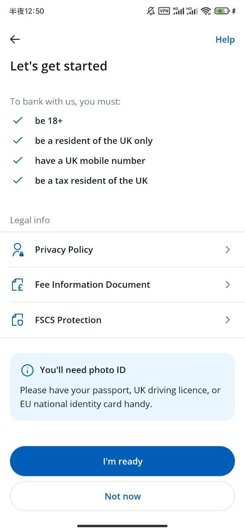Click the Privacy Policy person-lock icon
This screenshot has width=245, height=531.
click(x=17, y=250)
